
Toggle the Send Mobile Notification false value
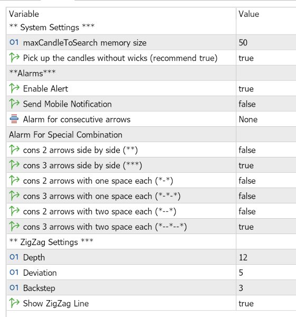266,104
